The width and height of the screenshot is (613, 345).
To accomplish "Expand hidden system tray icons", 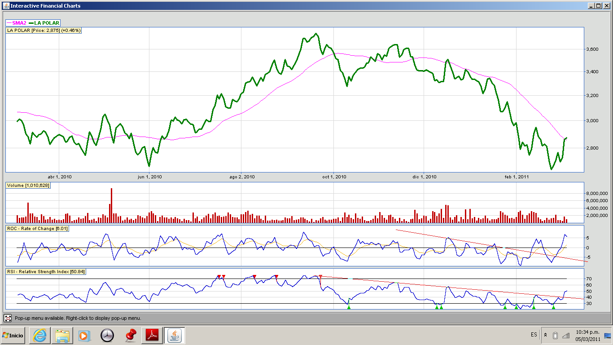I will pos(545,335).
